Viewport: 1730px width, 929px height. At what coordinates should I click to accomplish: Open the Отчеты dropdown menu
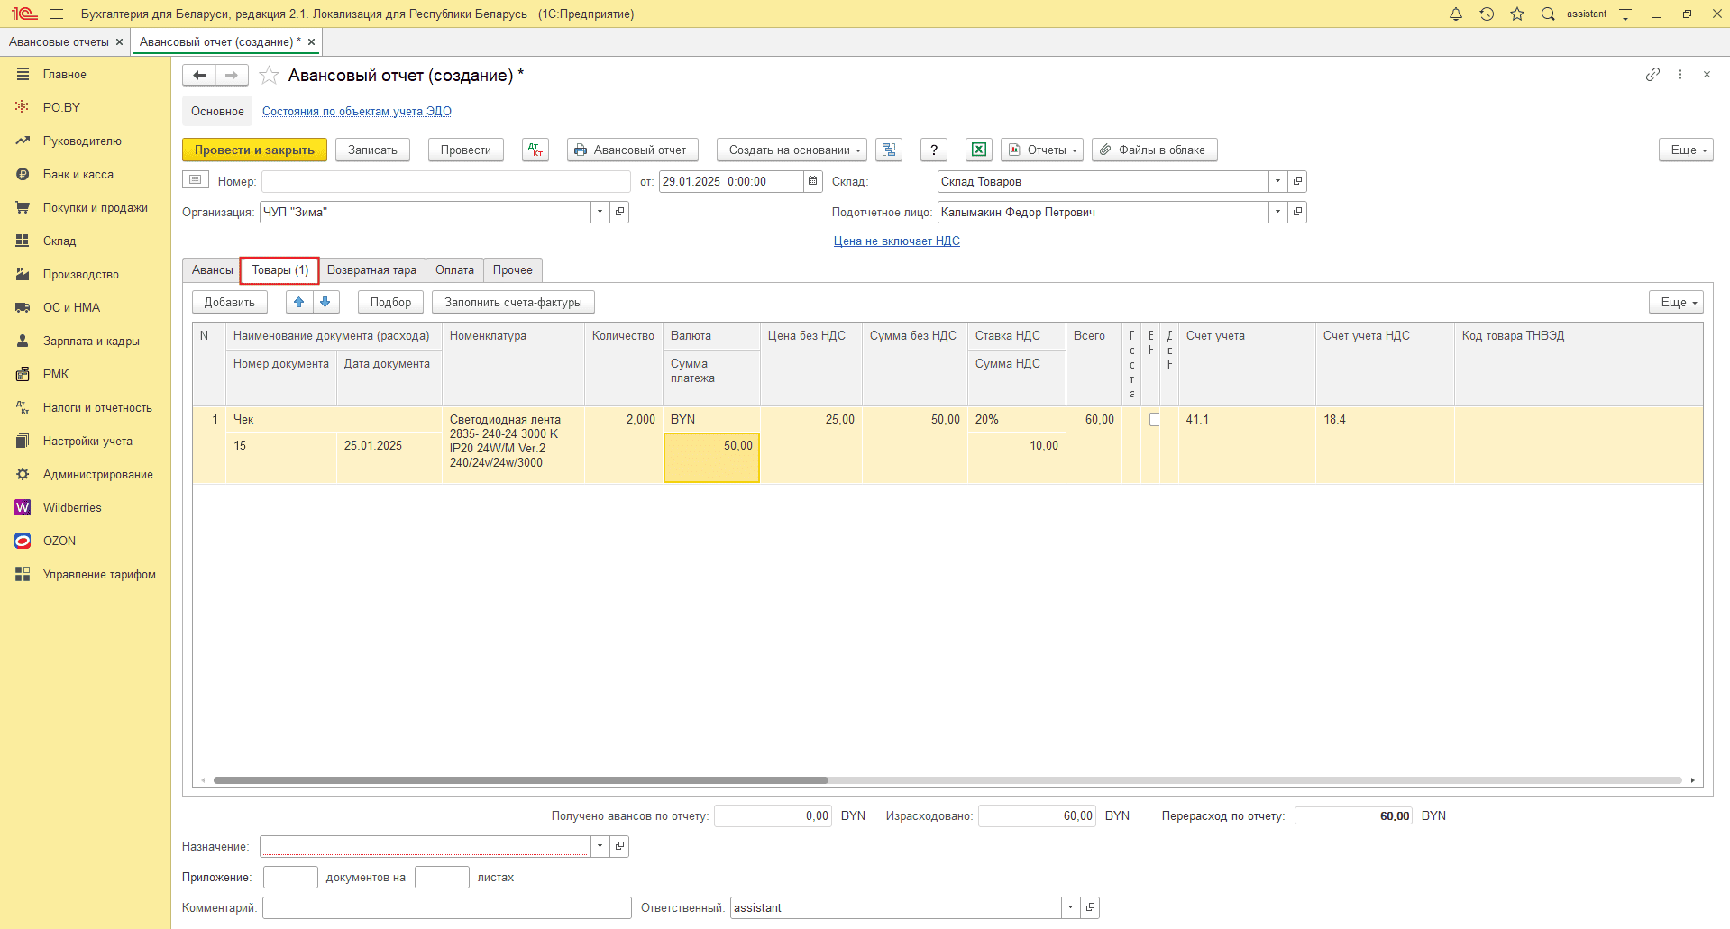pos(1042,150)
